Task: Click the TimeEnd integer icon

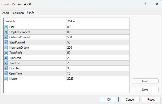Action: 6,63
